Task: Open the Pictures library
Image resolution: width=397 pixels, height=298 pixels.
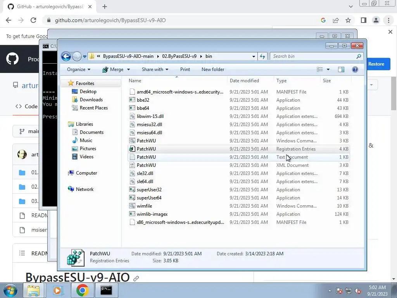Action: [x=88, y=149]
